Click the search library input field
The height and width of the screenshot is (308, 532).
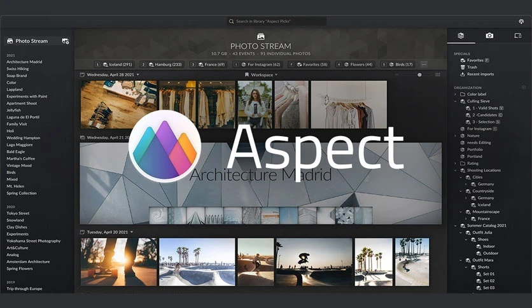[x=277, y=22]
